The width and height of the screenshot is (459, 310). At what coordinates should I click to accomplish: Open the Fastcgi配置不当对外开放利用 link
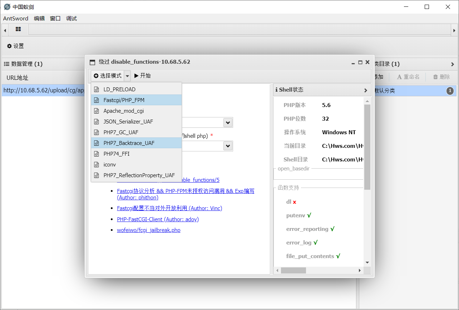click(x=169, y=208)
